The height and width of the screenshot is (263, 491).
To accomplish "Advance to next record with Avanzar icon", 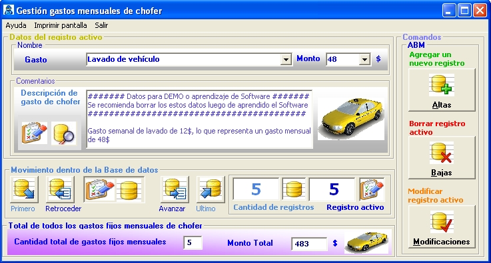I will coord(175,190).
